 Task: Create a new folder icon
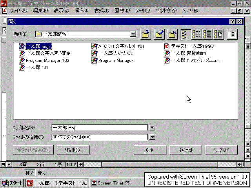click(x=173, y=34)
